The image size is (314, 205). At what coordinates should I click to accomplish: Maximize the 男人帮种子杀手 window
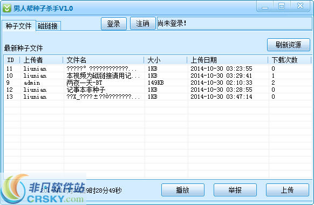(282, 6)
